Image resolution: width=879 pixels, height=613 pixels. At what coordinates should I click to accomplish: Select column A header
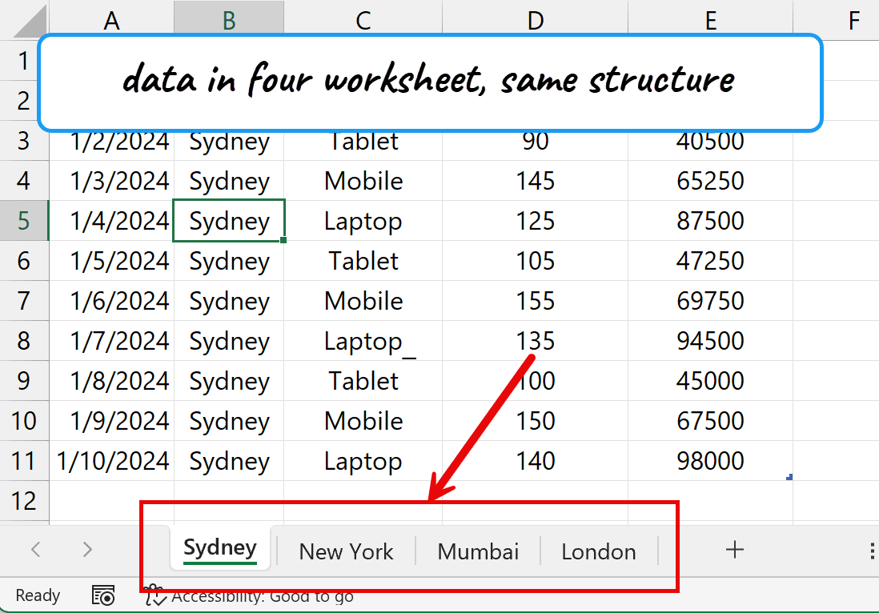[x=111, y=20]
